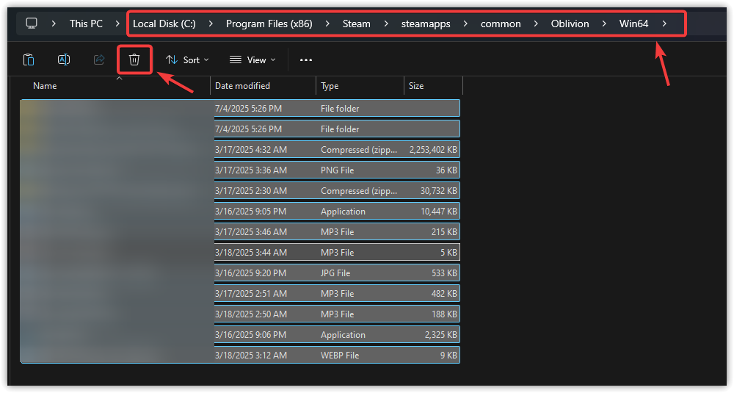Go to Program Files (x86) breadcrumb

[269, 24]
